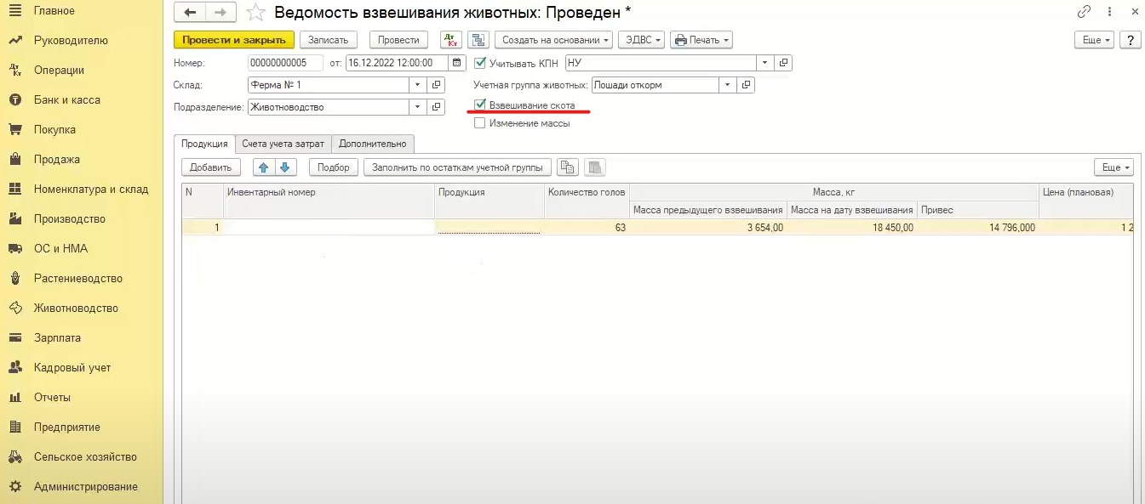This screenshot has width=1145, height=504.
Task: Click the back navigation arrow
Action: [x=190, y=12]
